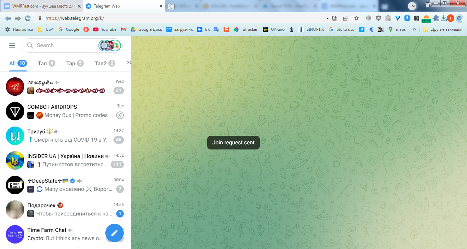Open the address bar history dropdown arrow
This screenshot has height=249, width=467.
pos(328,18)
